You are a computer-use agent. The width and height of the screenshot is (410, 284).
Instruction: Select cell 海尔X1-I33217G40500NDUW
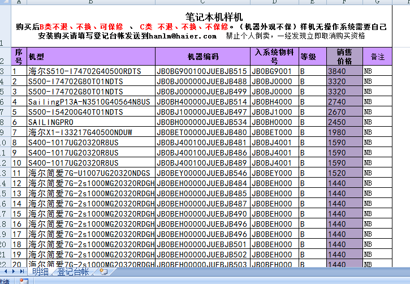tap(91, 132)
